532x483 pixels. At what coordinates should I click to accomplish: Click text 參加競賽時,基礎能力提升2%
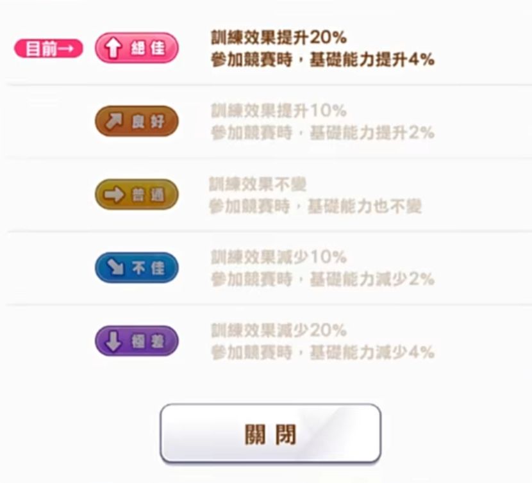pos(322,133)
